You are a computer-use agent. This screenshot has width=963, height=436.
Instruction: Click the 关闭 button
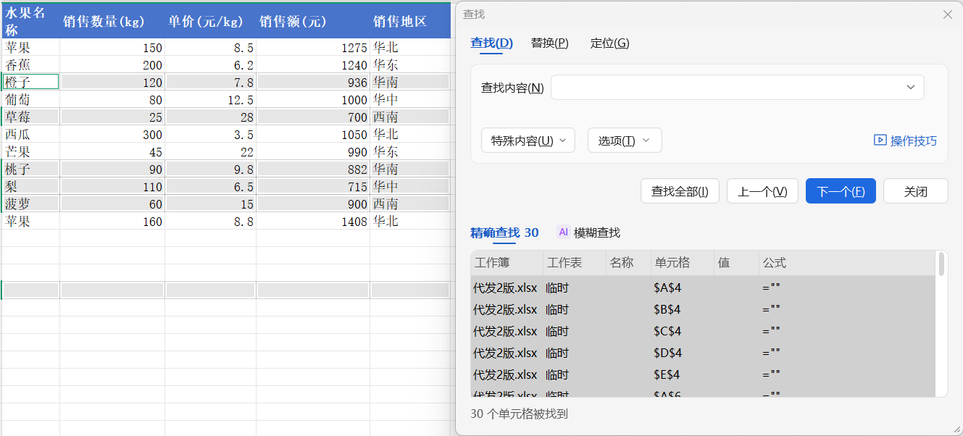(x=916, y=191)
